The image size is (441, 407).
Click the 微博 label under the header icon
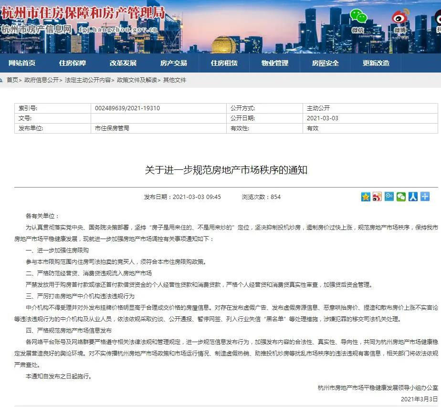[400, 30]
